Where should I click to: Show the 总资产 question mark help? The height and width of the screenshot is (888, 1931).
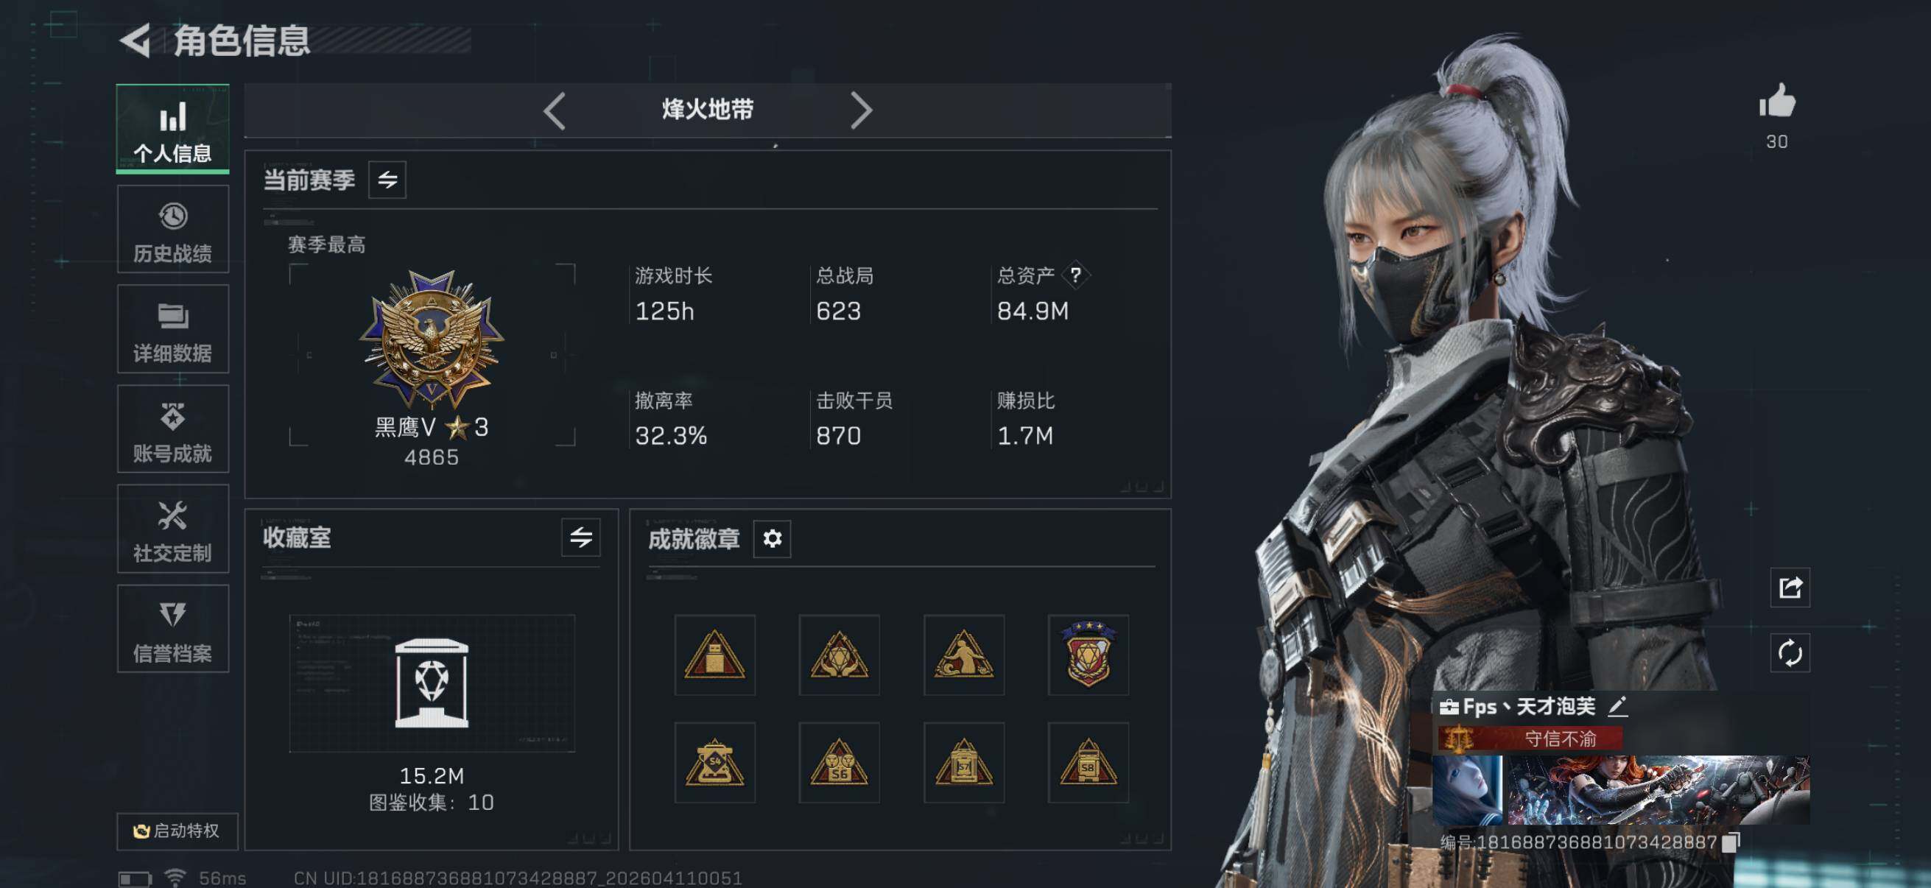(x=1076, y=275)
